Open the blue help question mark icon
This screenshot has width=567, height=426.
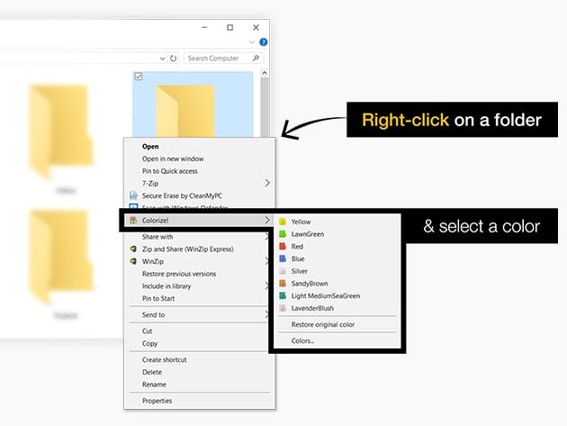[263, 42]
